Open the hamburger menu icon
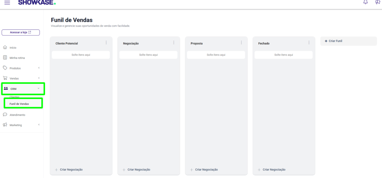382x178 pixels. [x=7, y=3]
